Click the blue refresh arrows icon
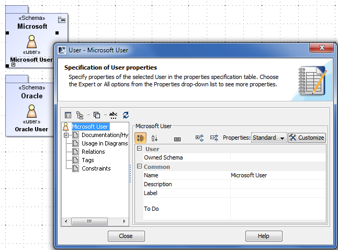 tap(126, 115)
